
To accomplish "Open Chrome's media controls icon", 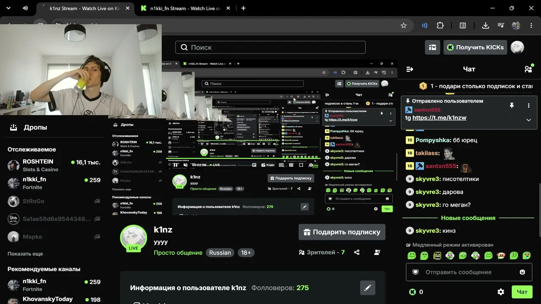I will [501, 25].
